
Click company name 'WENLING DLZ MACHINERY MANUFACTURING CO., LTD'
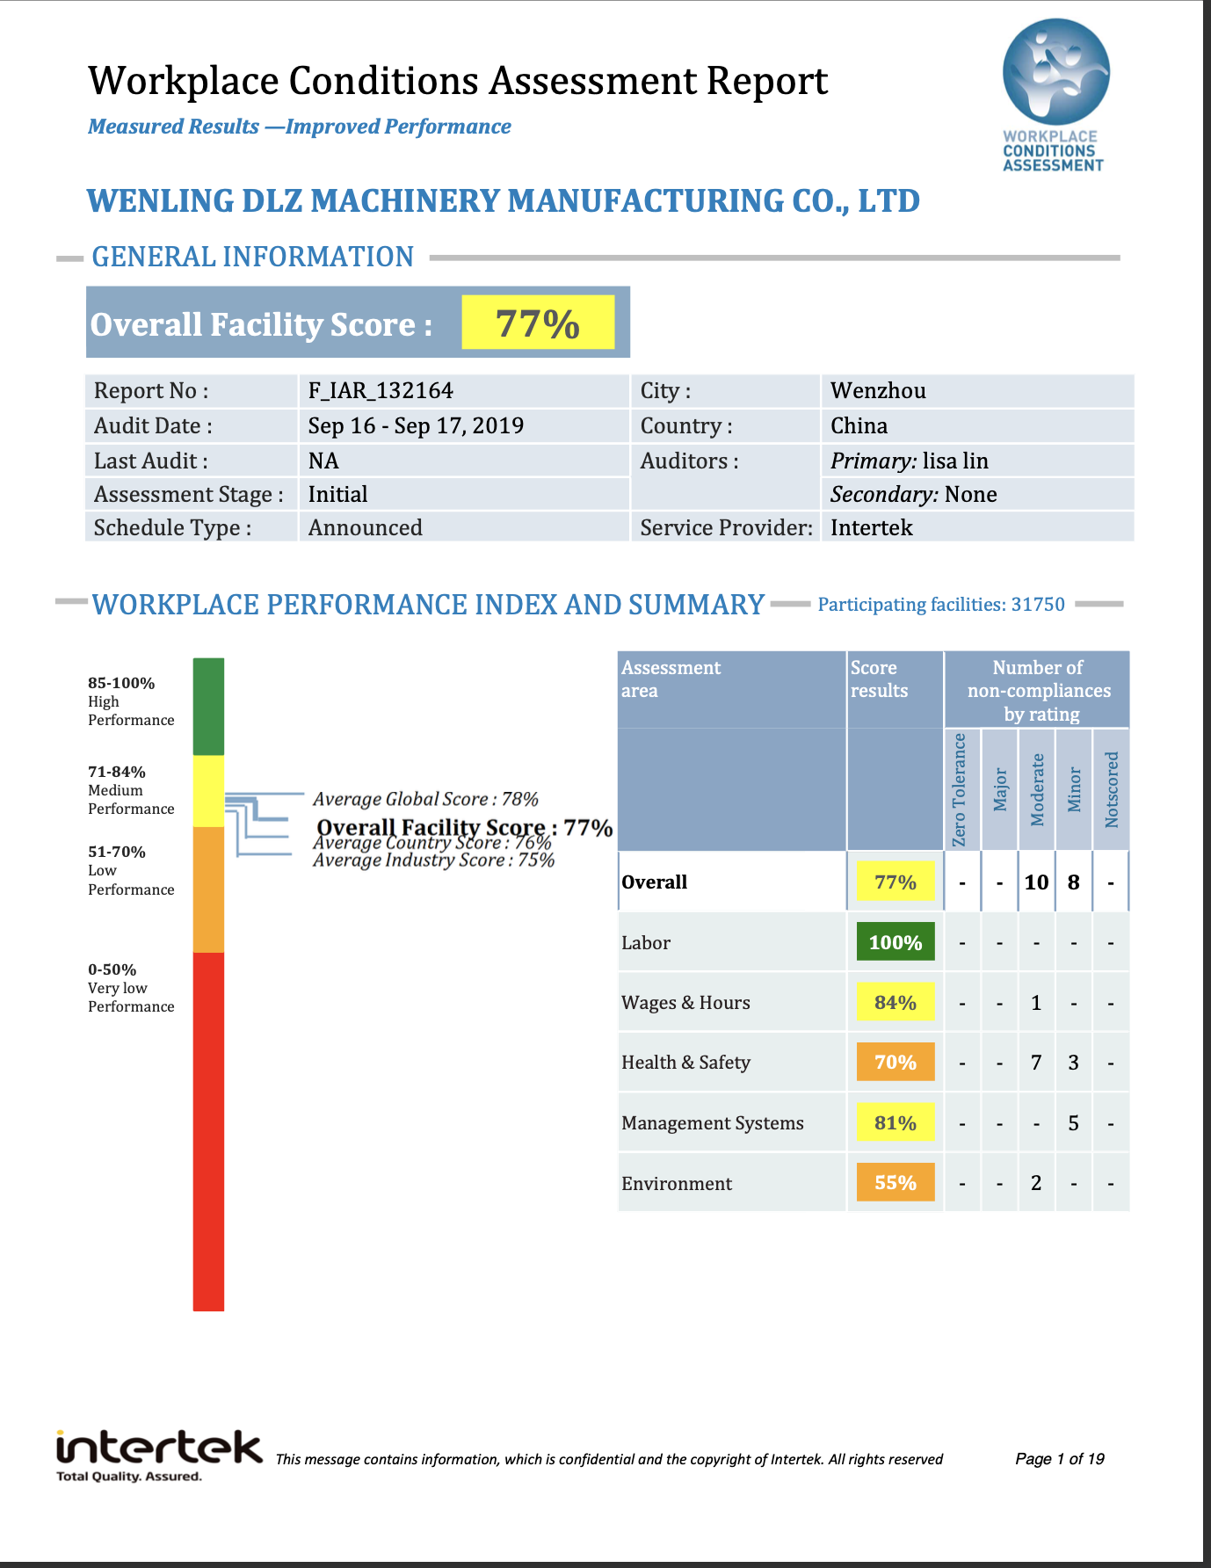[x=503, y=200]
